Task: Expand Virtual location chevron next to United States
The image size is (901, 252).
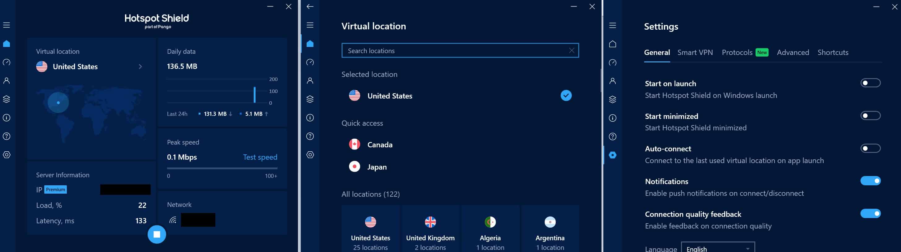Action: (x=140, y=67)
